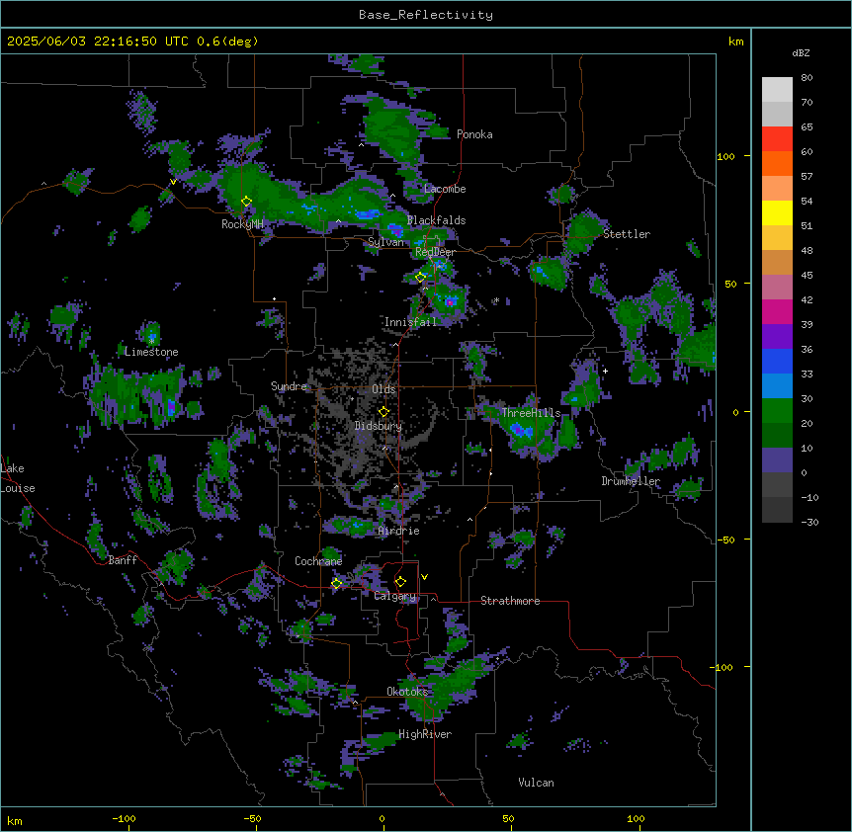Click the yellow diamond marker below Cochrane
This screenshot has width=852, height=832.
336,583
